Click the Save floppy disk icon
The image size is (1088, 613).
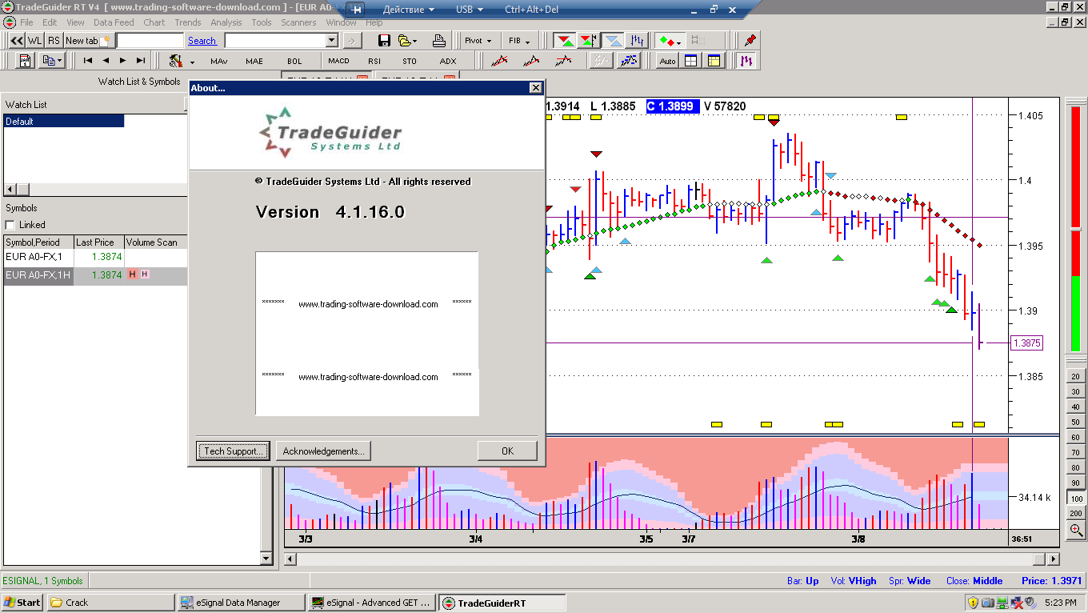pos(384,41)
